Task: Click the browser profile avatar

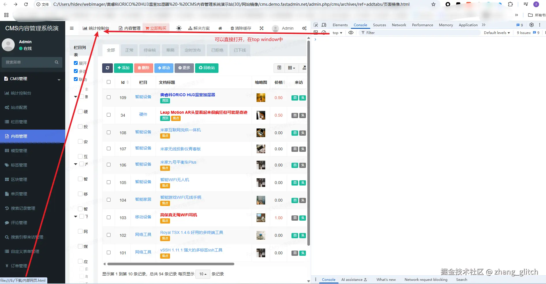Action: (x=536, y=4)
